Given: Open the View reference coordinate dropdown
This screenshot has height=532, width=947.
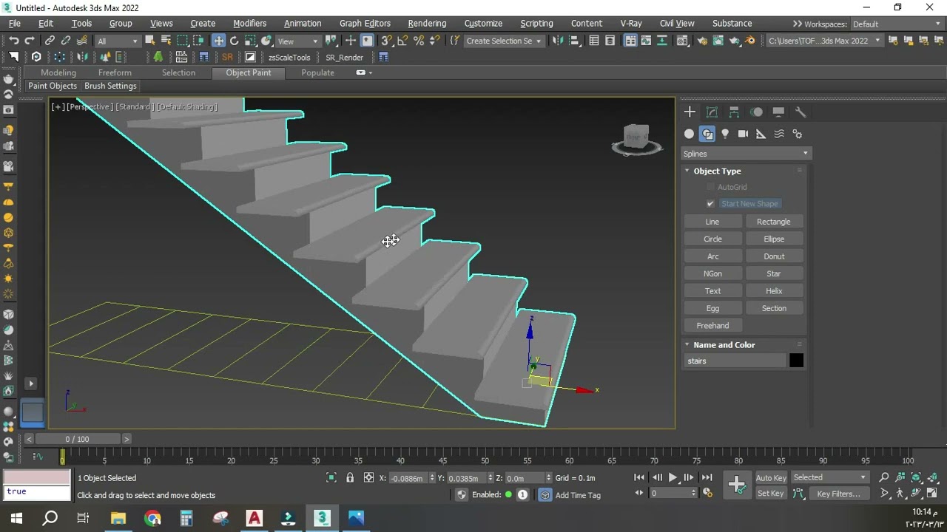Looking at the screenshot, I should pyautogui.click(x=298, y=41).
